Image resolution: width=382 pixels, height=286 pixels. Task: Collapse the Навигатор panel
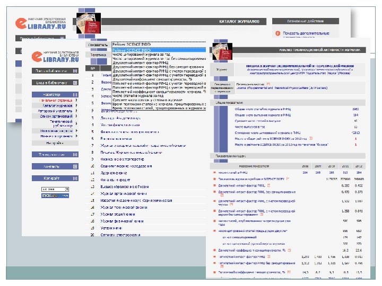[75, 94]
